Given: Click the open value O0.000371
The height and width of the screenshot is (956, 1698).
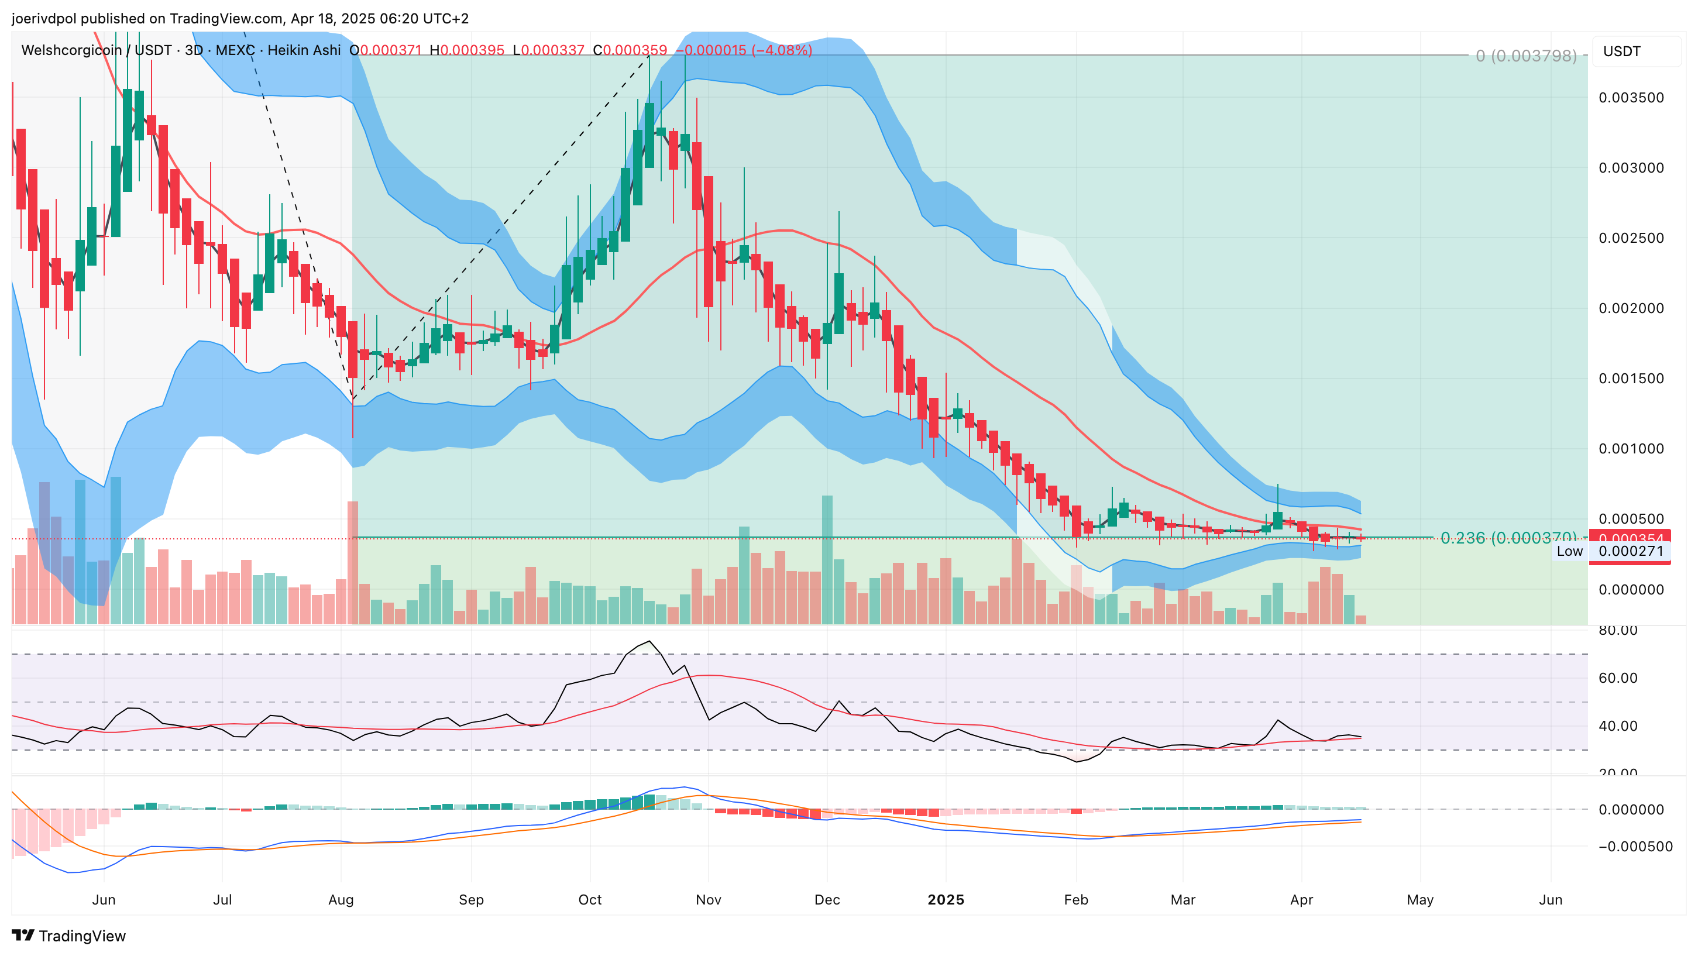Looking at the screenshot, I should (386, 50).
